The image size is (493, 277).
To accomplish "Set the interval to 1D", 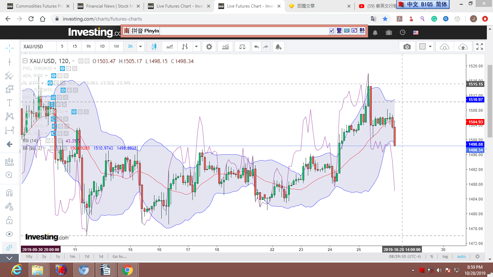I will coord(102,47).
